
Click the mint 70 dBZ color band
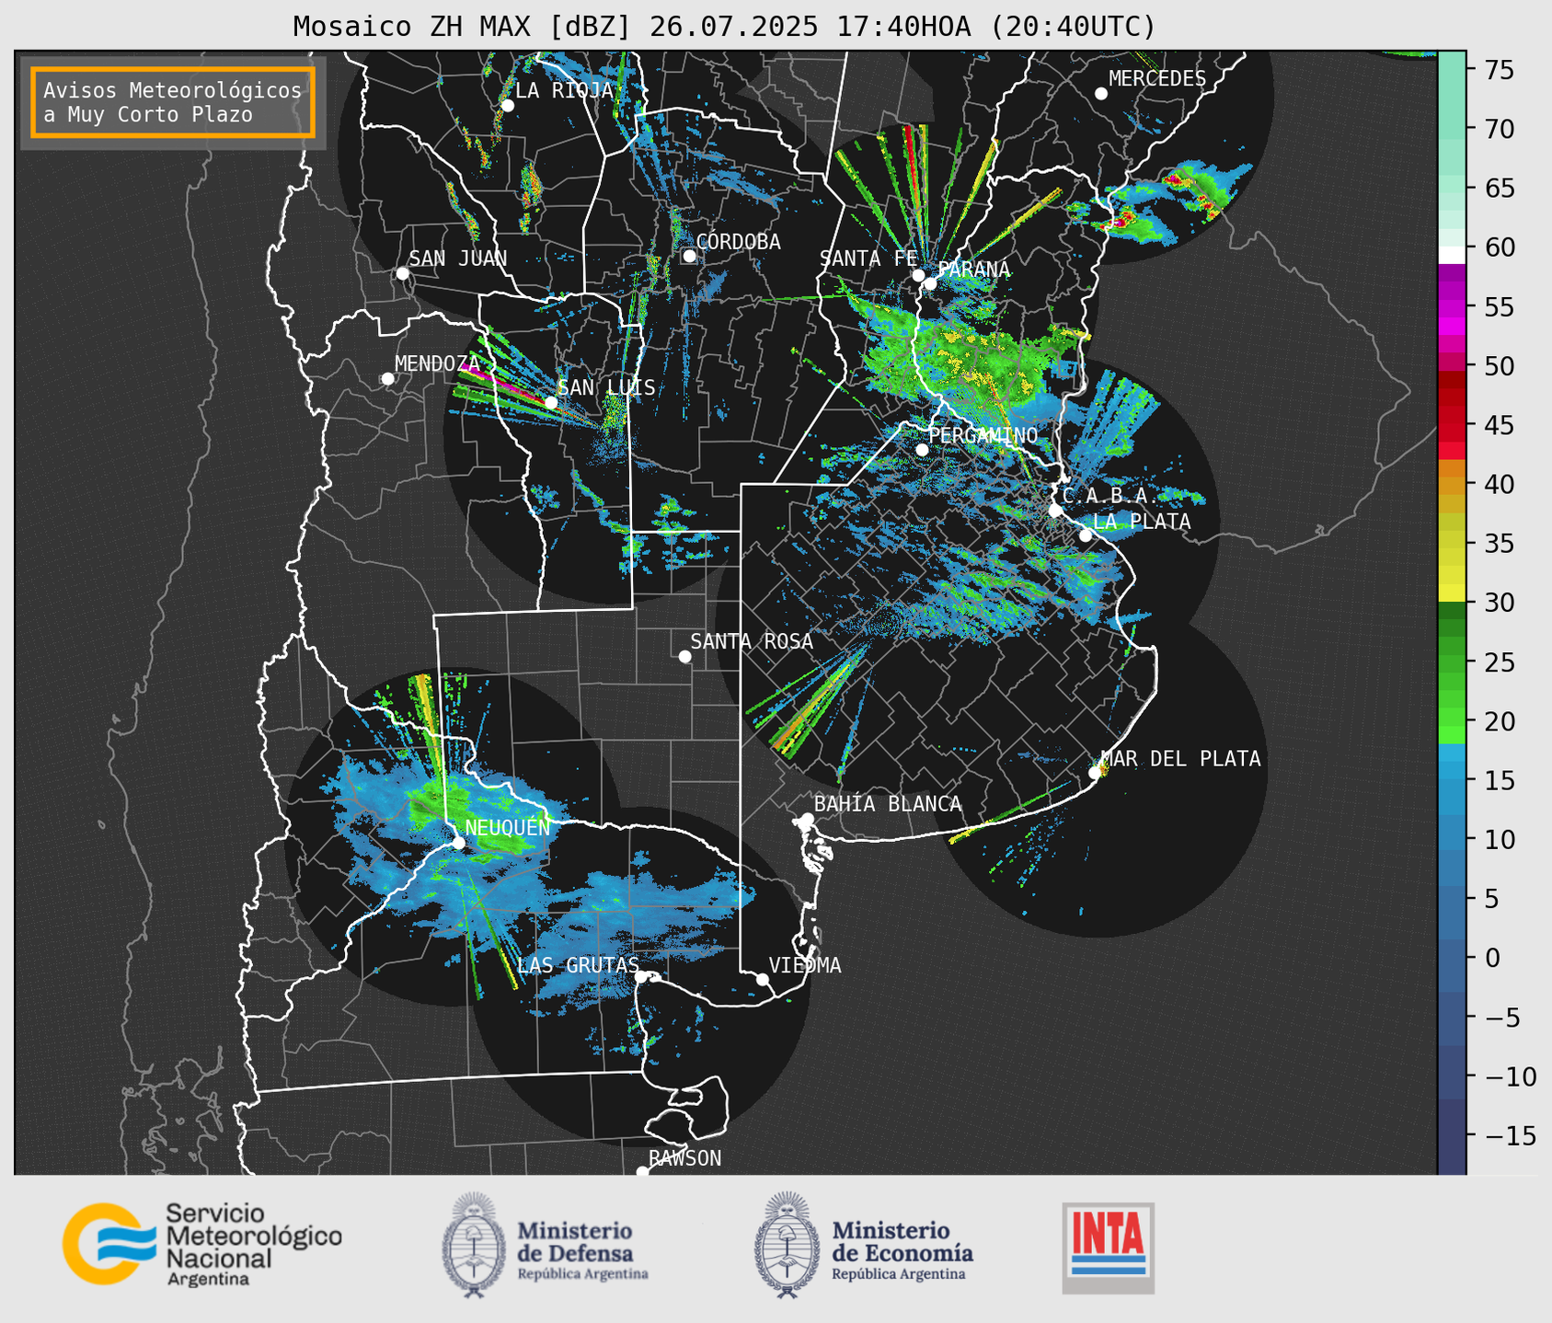1452,129
